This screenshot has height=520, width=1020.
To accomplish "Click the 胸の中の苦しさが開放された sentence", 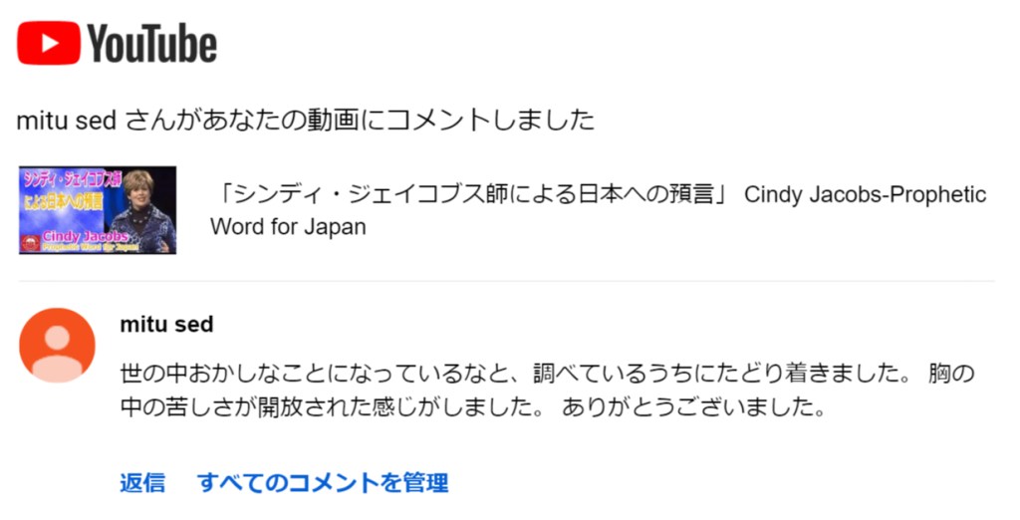I will click(339, 408).
